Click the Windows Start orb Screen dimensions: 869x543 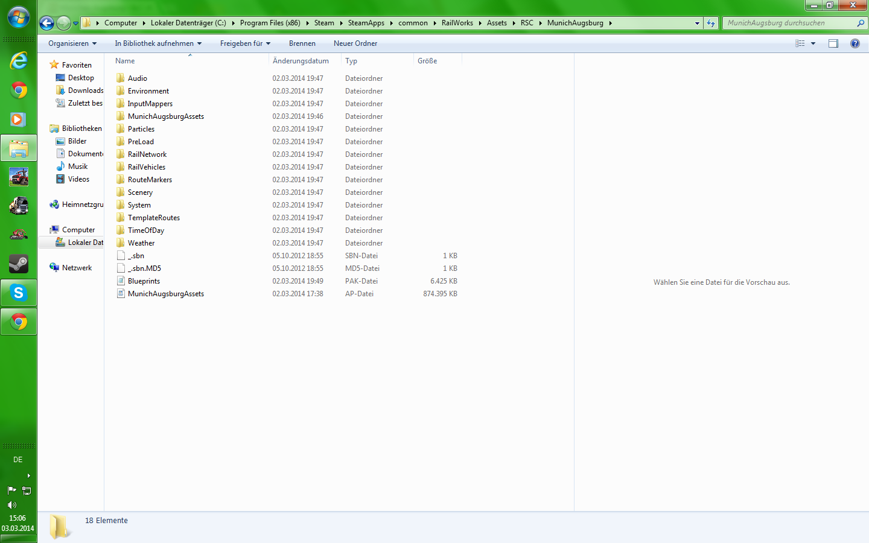[19, 17]
